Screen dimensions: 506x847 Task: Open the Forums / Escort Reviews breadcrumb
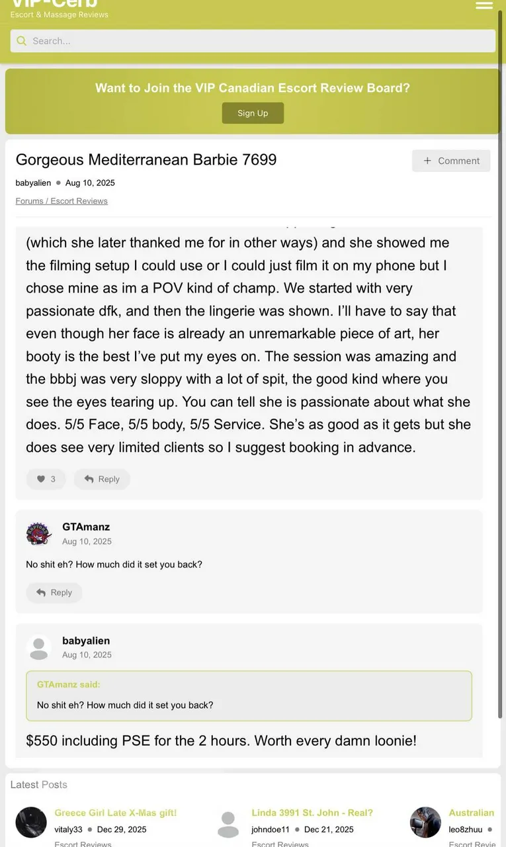pos(62,201)
